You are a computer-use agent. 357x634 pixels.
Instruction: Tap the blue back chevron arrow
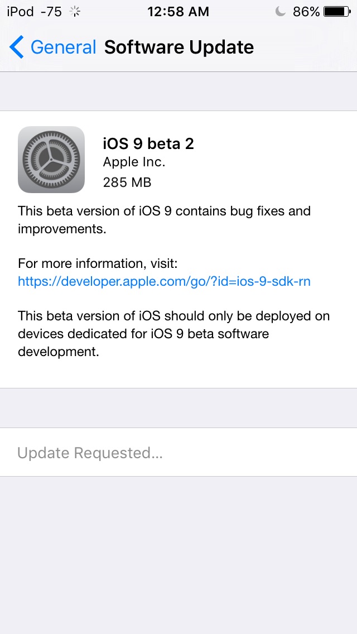click(x=17, y=47)
